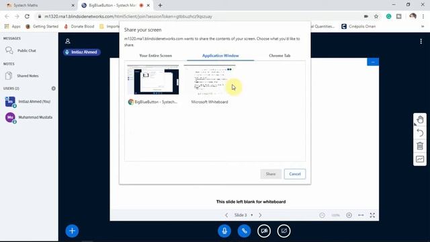
Task: Open Getting Started bookmark
Action: pyautogui.click(x=42, y=26)
